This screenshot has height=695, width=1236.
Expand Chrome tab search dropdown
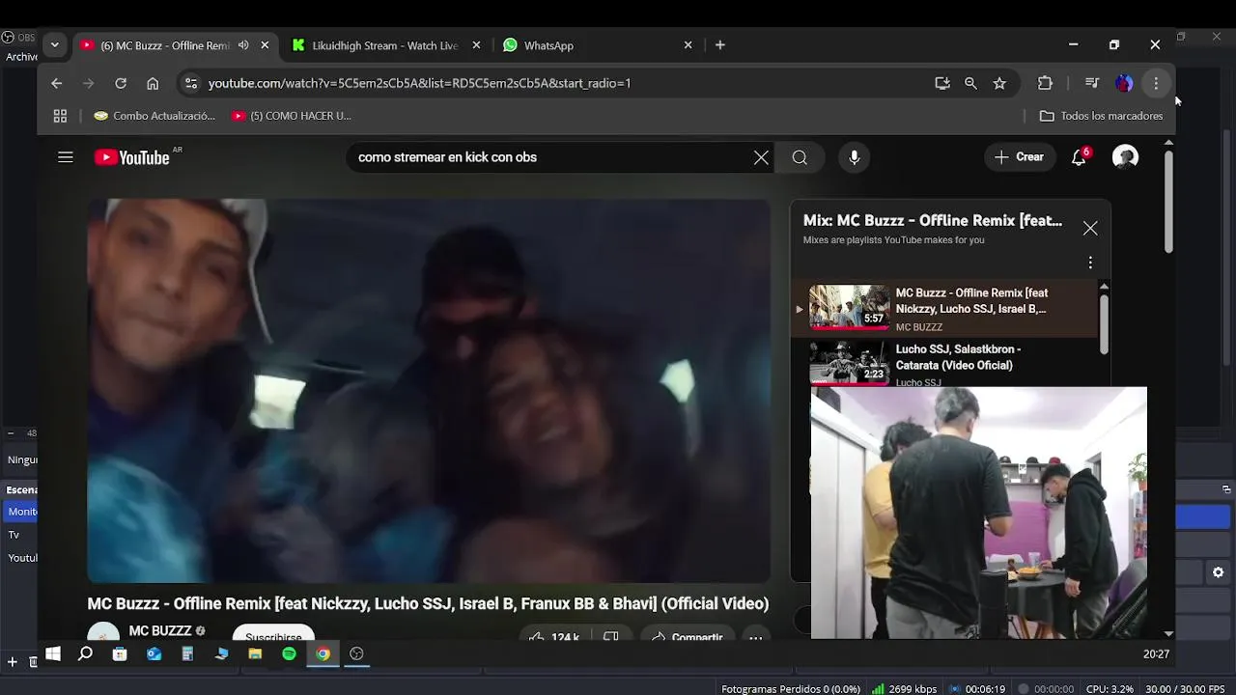tap(54, 45)
